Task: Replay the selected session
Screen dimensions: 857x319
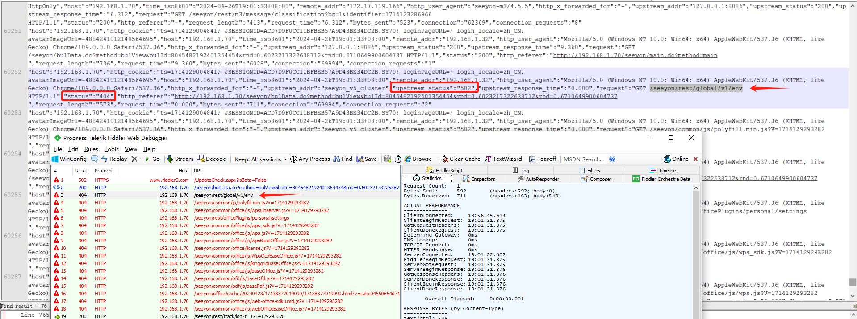Action: (114, 159)
